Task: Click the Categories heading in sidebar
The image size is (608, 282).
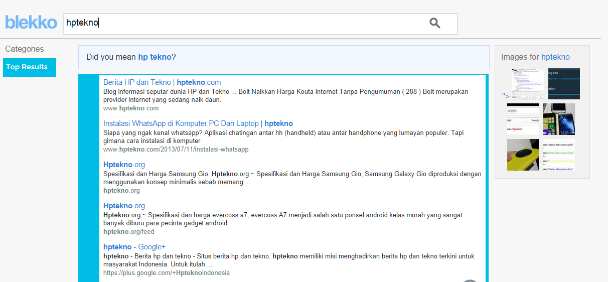Action: pos(25,49)
